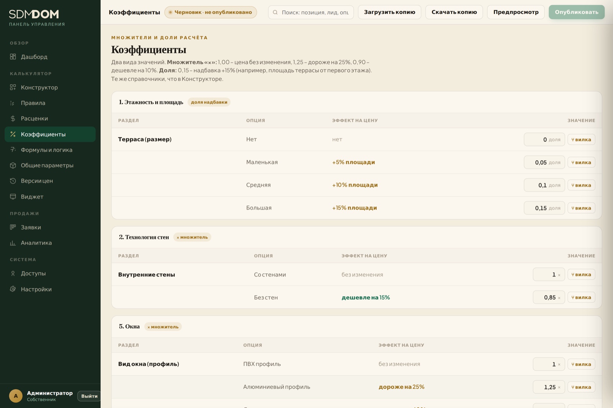The image size is (613, 408).
Task: Click the Вид окна (профиль) label
Action: 149,364
